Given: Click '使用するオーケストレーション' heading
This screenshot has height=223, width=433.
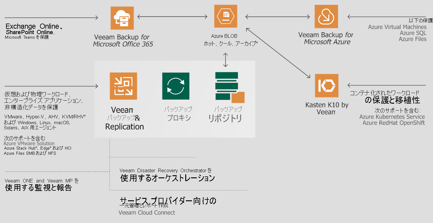Looking at the screenshot, I should (x=168, y=178).
